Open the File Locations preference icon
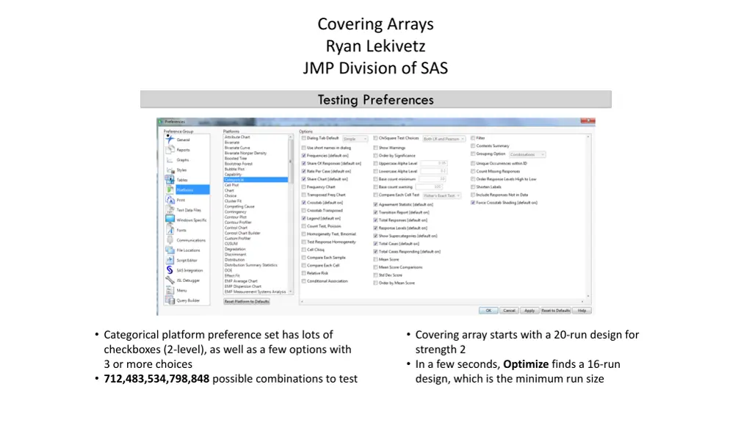This screenshot has width=752, height=423. point(170,250)
